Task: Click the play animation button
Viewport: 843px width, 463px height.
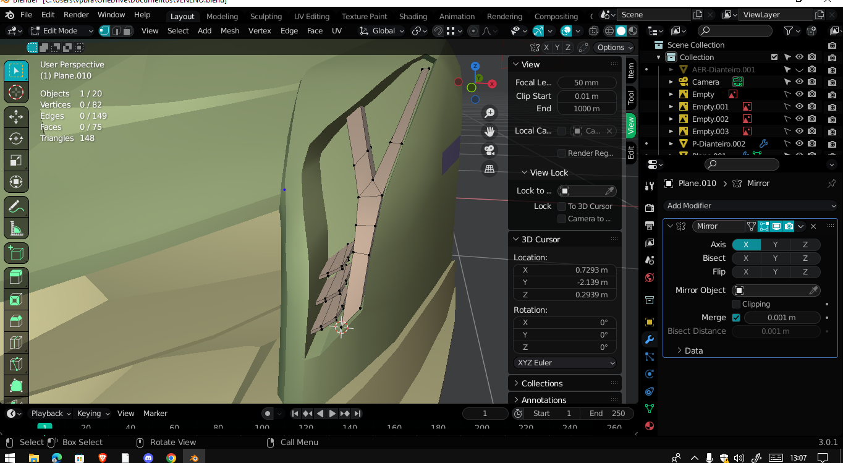Action: click(x=333, y=414)
